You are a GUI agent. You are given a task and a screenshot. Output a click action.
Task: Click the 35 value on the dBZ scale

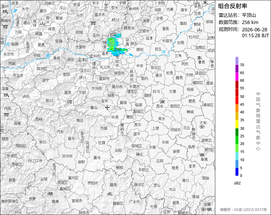tap(242, 120)
